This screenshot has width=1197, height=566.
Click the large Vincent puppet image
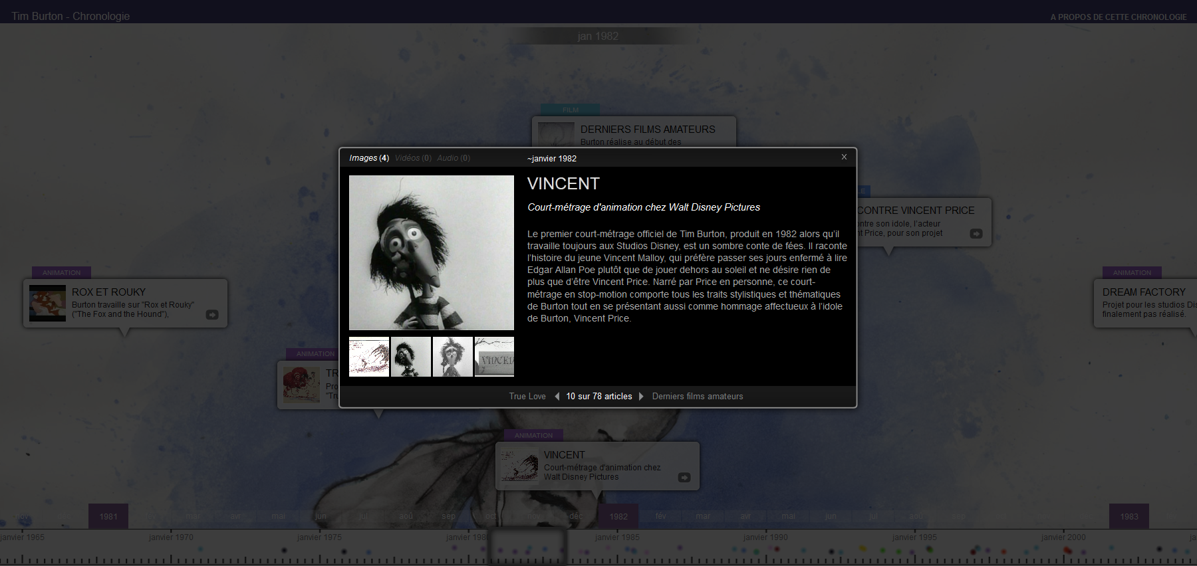click(x=432, y=253)
